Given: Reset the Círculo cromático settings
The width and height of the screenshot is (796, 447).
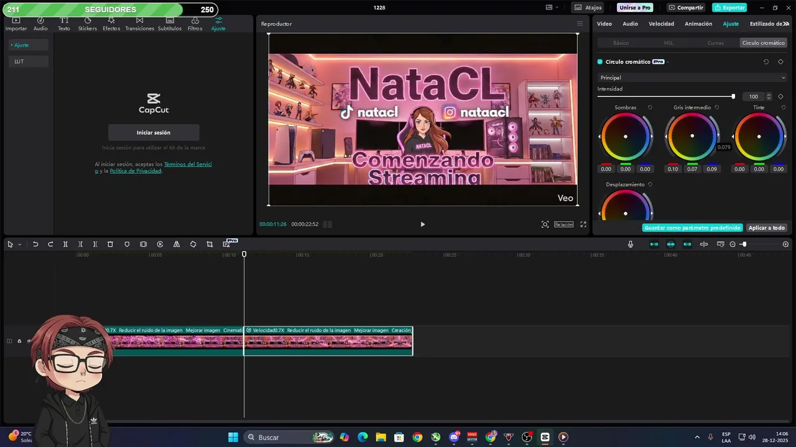Looking at the screenshot, I should coord(766,62).
